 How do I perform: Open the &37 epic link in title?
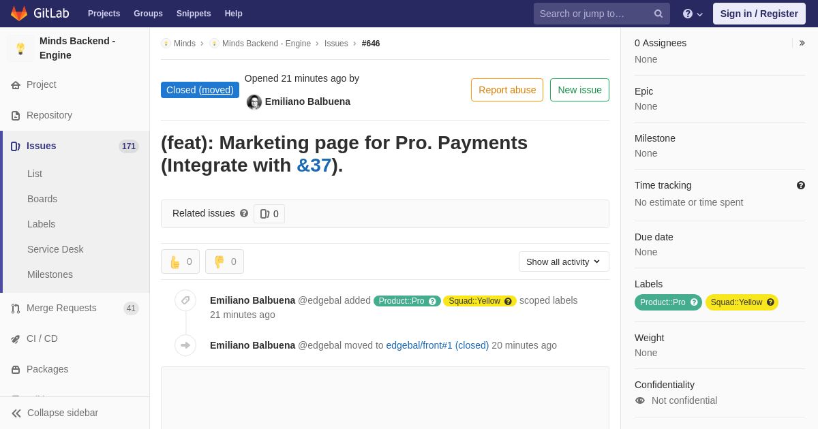click(x=314, y=165)
